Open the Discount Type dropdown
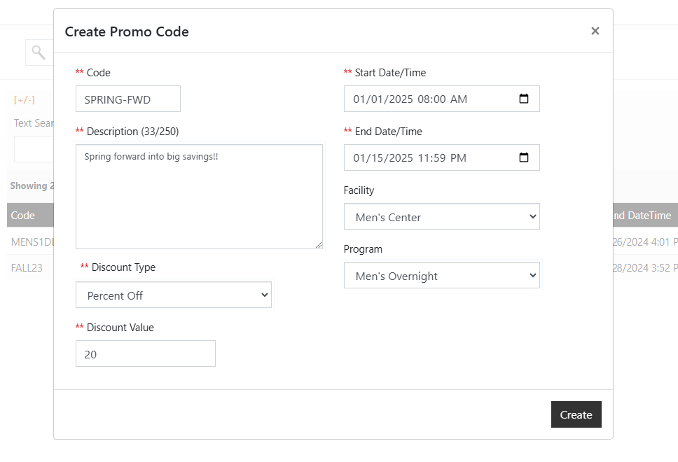Viewport: 678px width, 462px height. tap(173, 295)
